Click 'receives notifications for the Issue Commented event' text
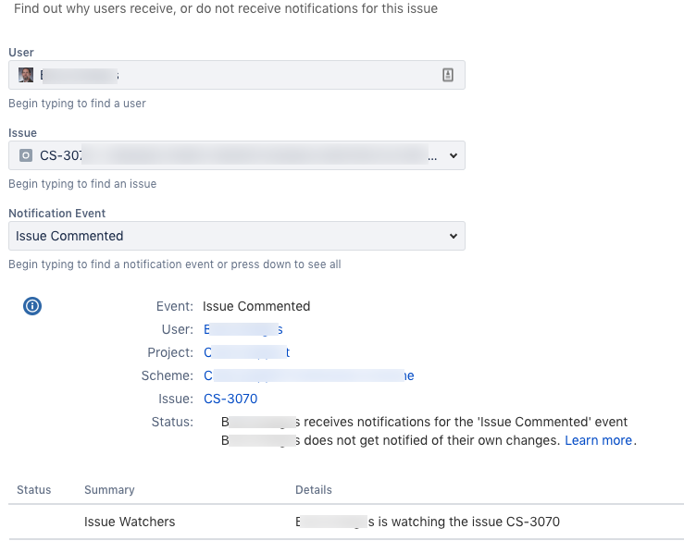This screenshot has height=553, width=684. point(466,422)
